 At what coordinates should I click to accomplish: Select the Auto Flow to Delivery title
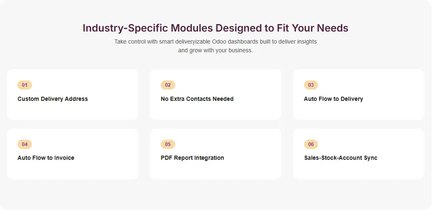[x=333, y=99]
